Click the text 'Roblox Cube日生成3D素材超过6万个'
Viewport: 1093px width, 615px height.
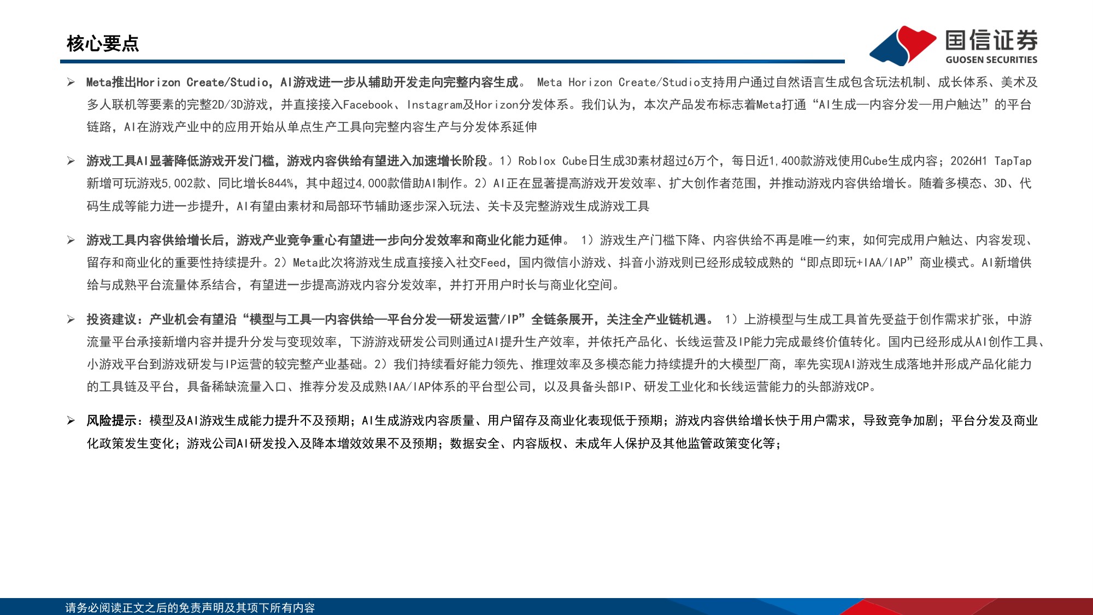(x=618, y=161)
